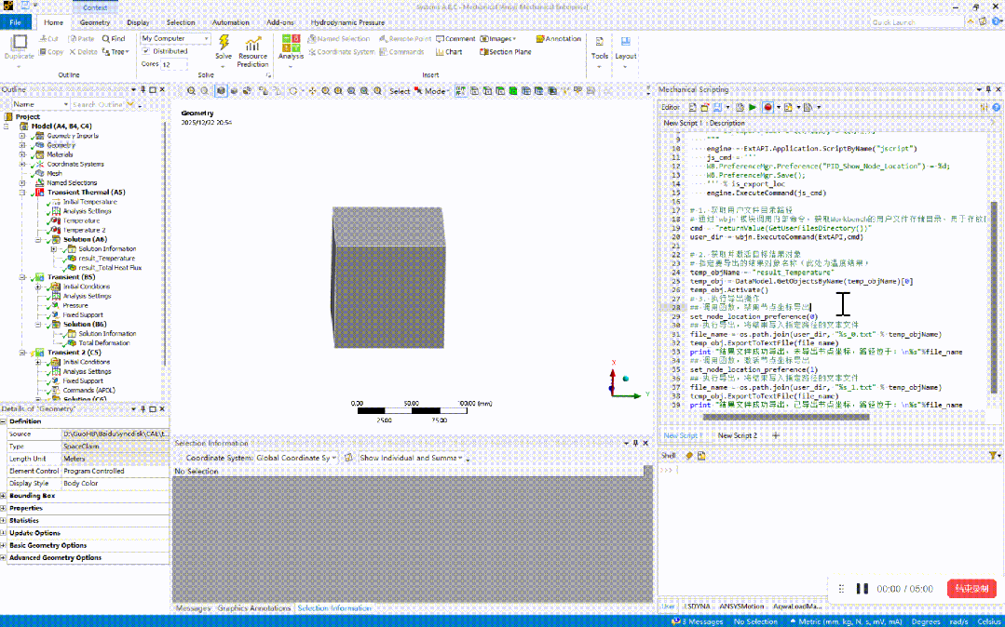Click the Quick Launch search box

(917, 22)
